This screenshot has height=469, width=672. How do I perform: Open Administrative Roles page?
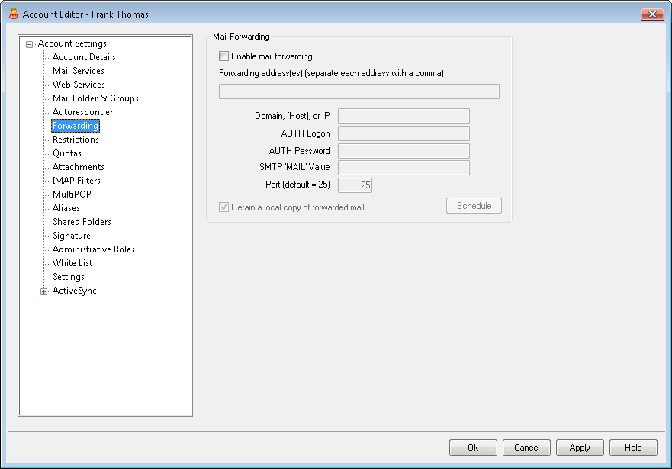click(93, 249)
